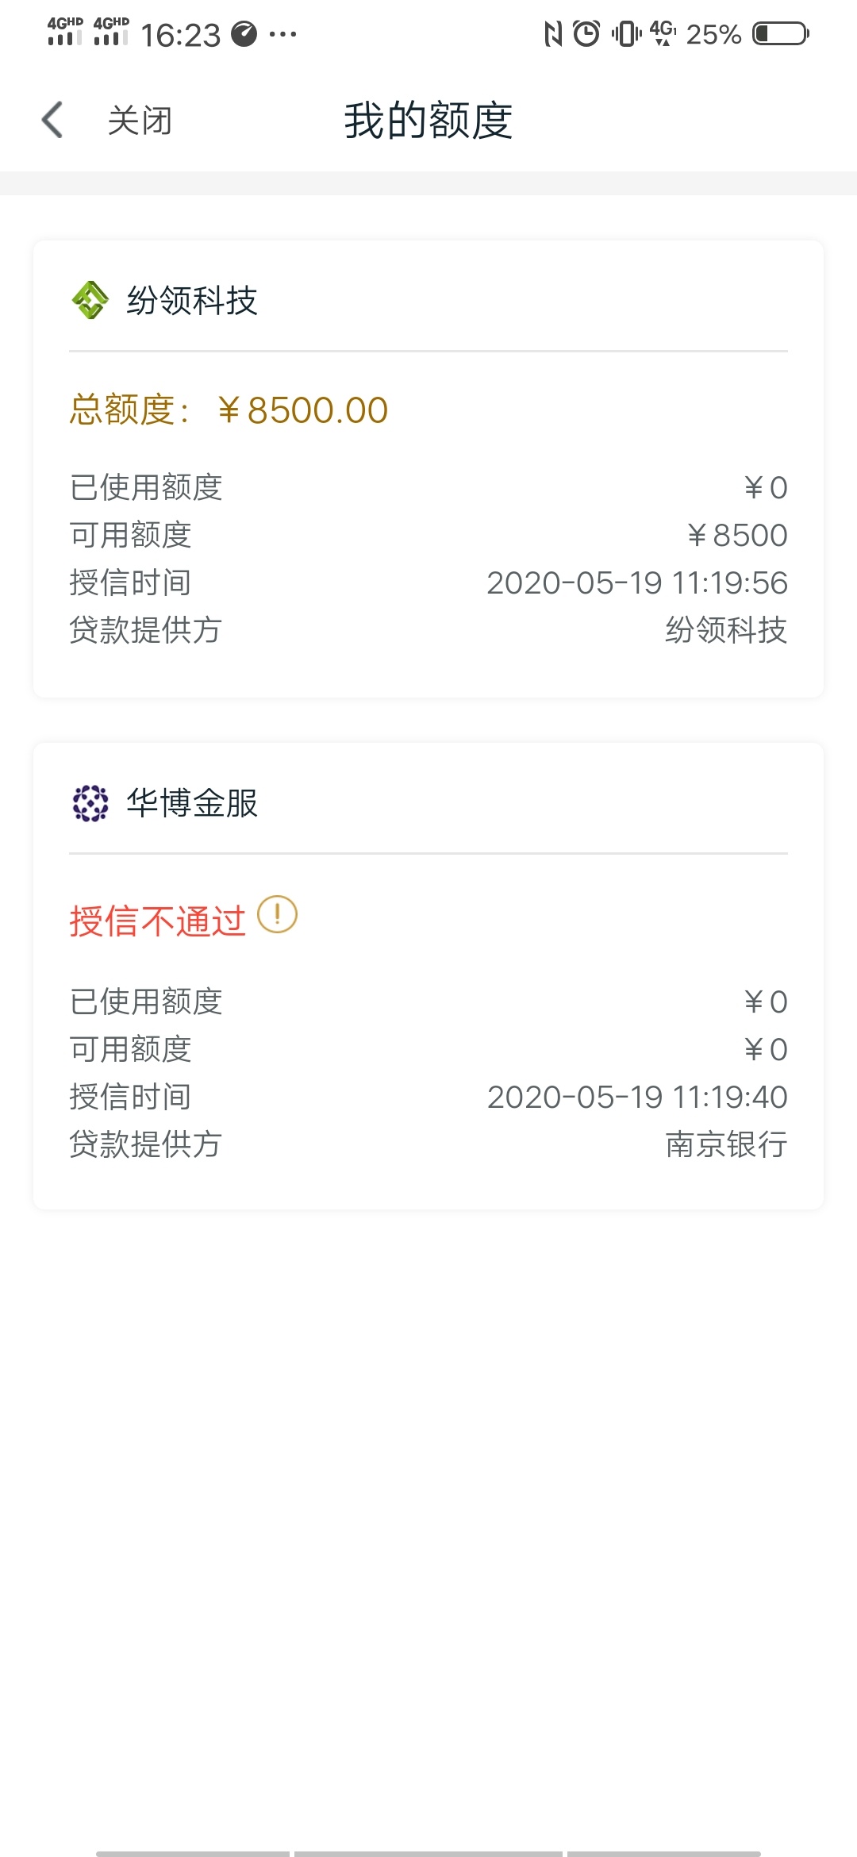
Task: Tap the 我的额度 page title
Action: [428, 121]
